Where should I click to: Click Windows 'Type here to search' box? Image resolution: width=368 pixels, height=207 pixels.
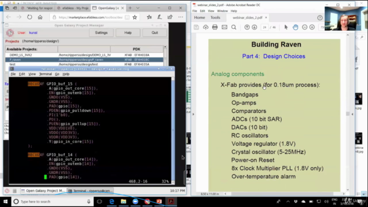tap(52, 201)
